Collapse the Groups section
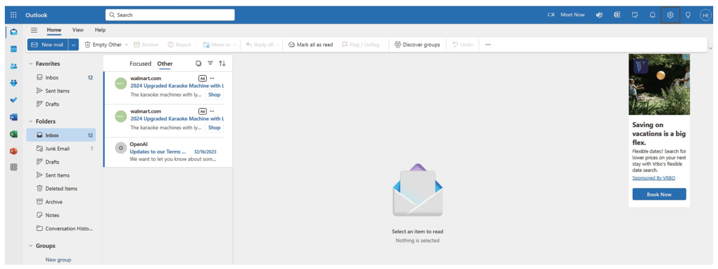The width and height of the screenshot is (718, 269). (x=31, y=245)
